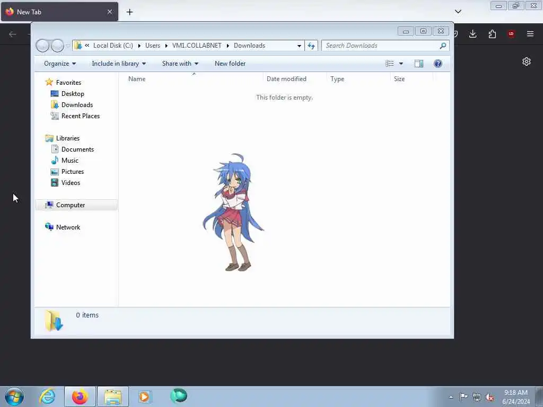This screenshot has width=543, height=407.
Task: Click the New folder button
Action: click(x=230, y=64)
